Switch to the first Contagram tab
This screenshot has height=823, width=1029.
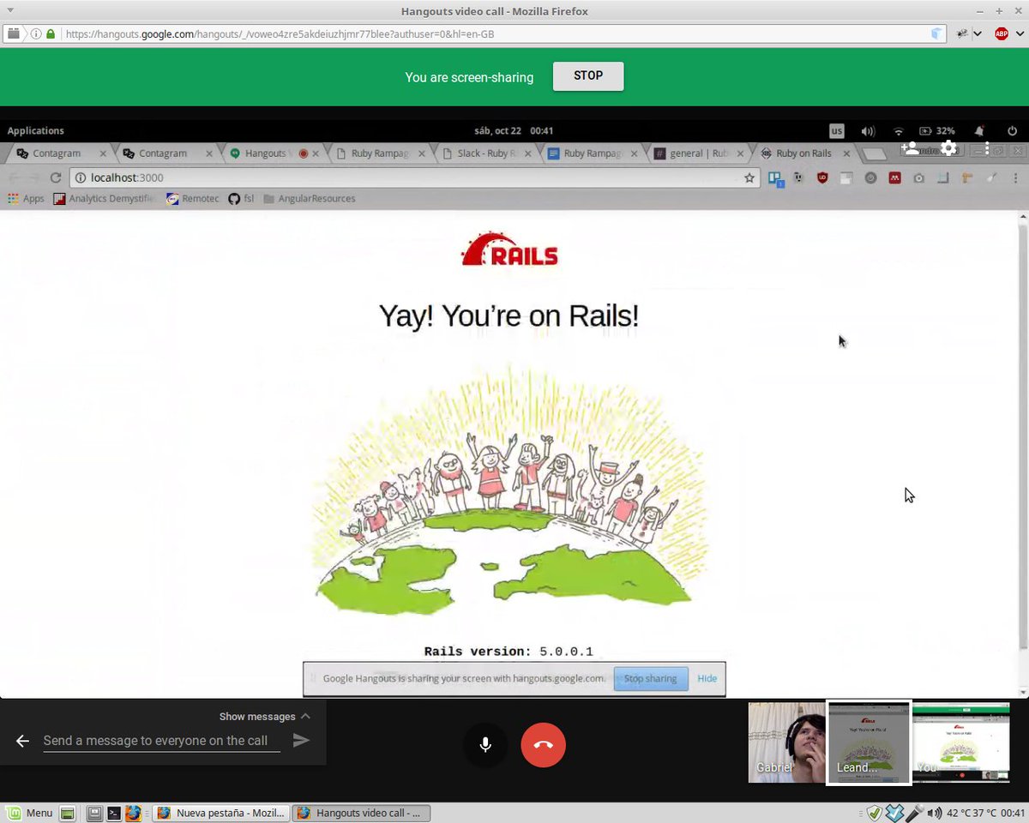click(60, 153)
